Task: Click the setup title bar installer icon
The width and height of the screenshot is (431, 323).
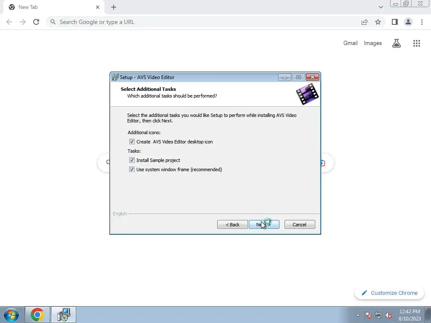Action: pyautogui.click(x=115, y=77)
